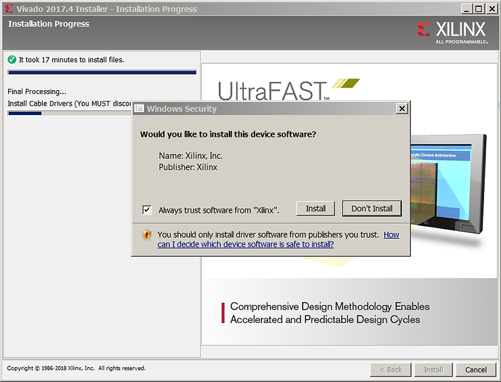
Task: Click Cancel in Vivado installer
Action: click(476, 370)
